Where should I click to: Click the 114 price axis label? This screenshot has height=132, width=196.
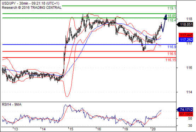point(189,92)
